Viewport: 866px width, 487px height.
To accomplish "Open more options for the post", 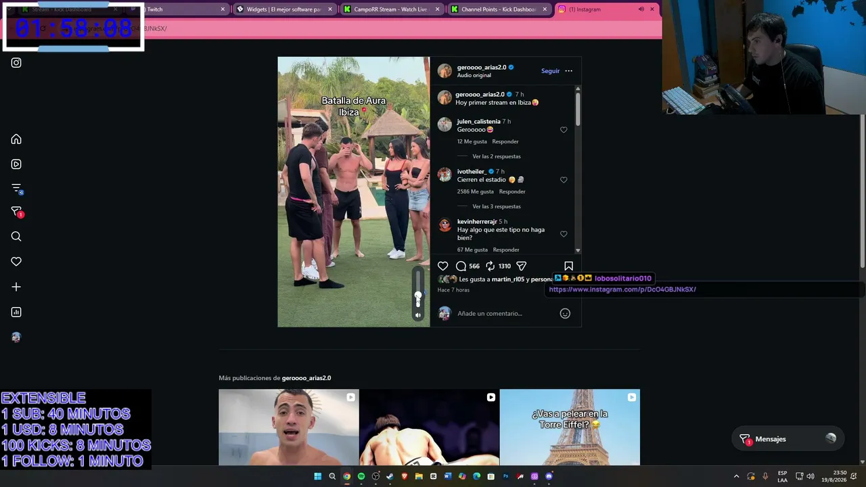I will (x=568, y=71).
